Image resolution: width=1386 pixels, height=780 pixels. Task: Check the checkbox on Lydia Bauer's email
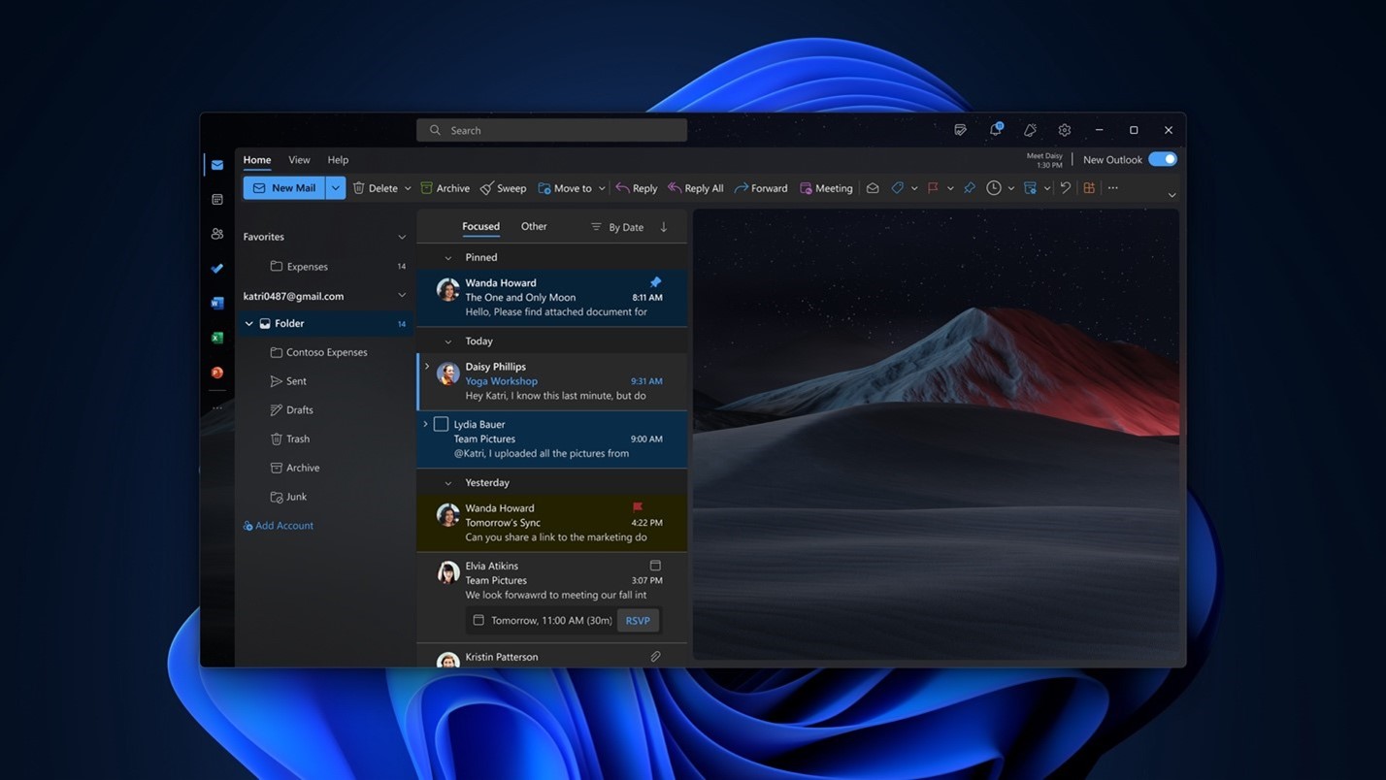(442, 423)
